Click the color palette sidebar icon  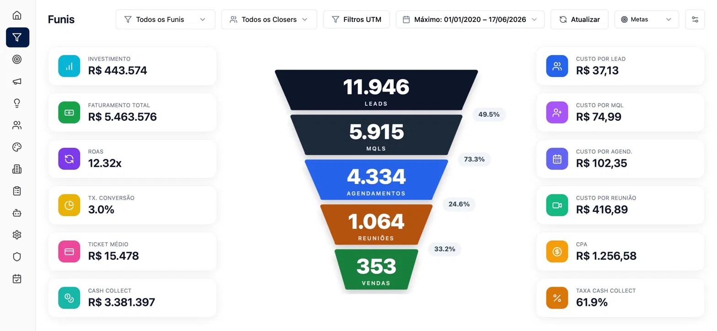17,147
